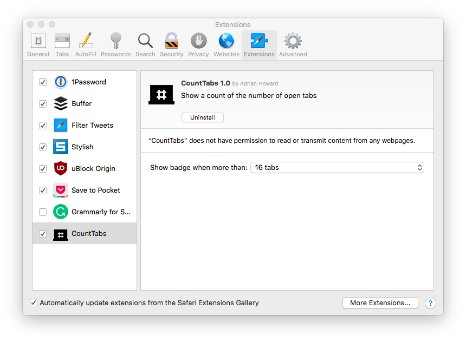The image size is (466, 342).
Task: Click the CountTabs permission notice text
Action: [x=282, y=140]
